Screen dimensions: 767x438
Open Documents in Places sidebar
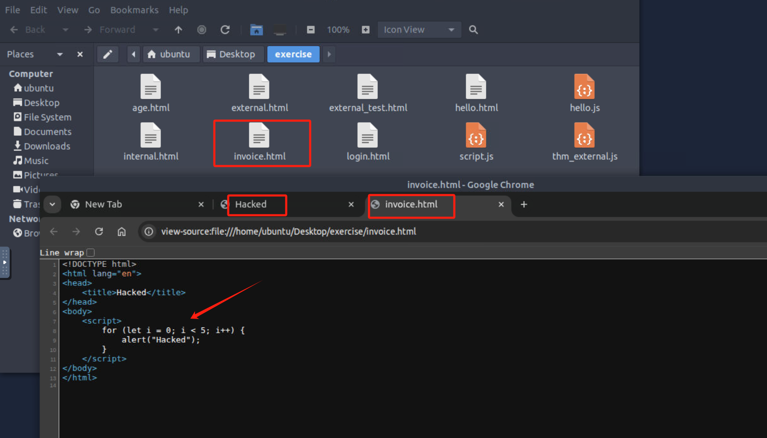pos(42,132)
